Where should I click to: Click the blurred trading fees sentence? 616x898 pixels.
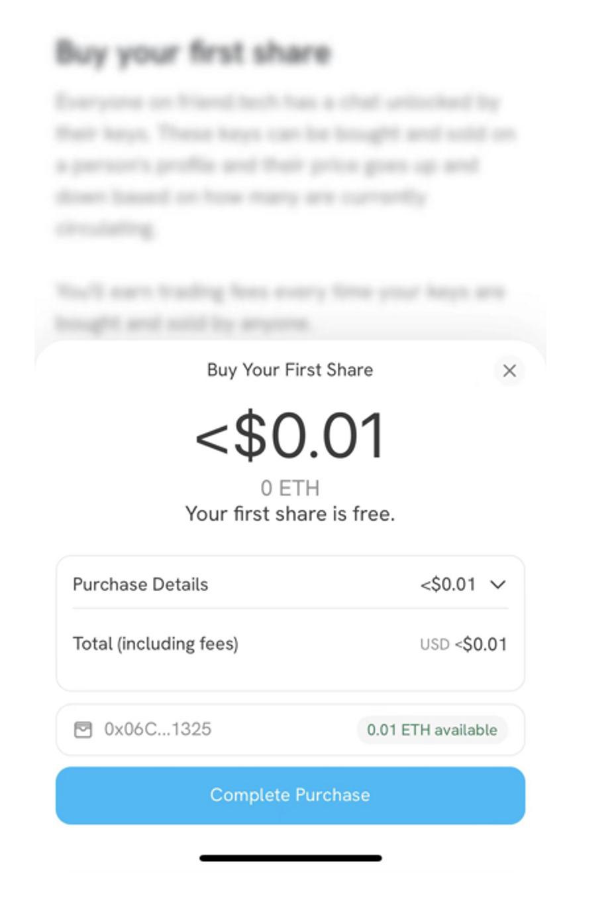tap(281, 307)
